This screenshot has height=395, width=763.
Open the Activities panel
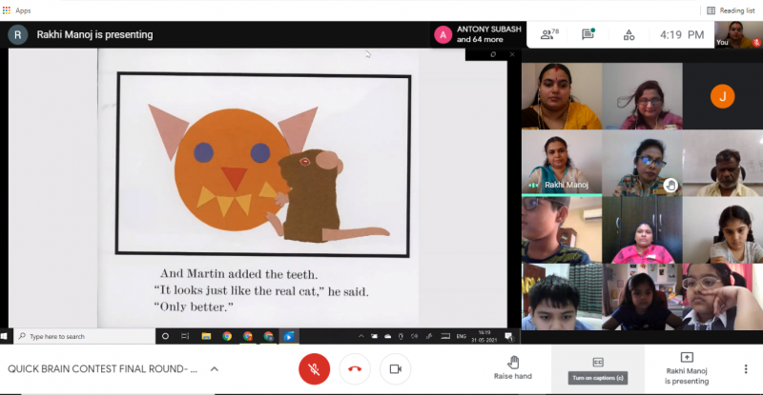pyautogui.click(x=629, y=35)
